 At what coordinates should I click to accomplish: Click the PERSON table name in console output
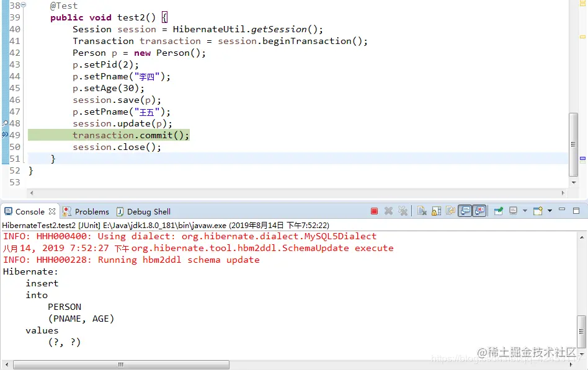pyautogui.click(x=65, y=307)
